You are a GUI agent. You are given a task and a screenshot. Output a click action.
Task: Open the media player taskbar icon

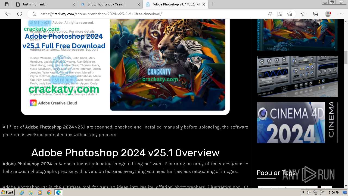(40, 192)
